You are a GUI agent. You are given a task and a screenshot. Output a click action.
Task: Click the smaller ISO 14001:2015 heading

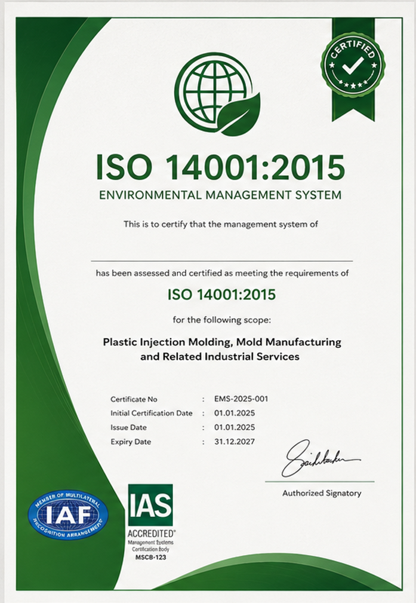coord(221,295)
